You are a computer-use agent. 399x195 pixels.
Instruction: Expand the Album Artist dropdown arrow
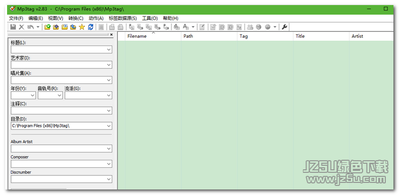[x=109, y=149]
